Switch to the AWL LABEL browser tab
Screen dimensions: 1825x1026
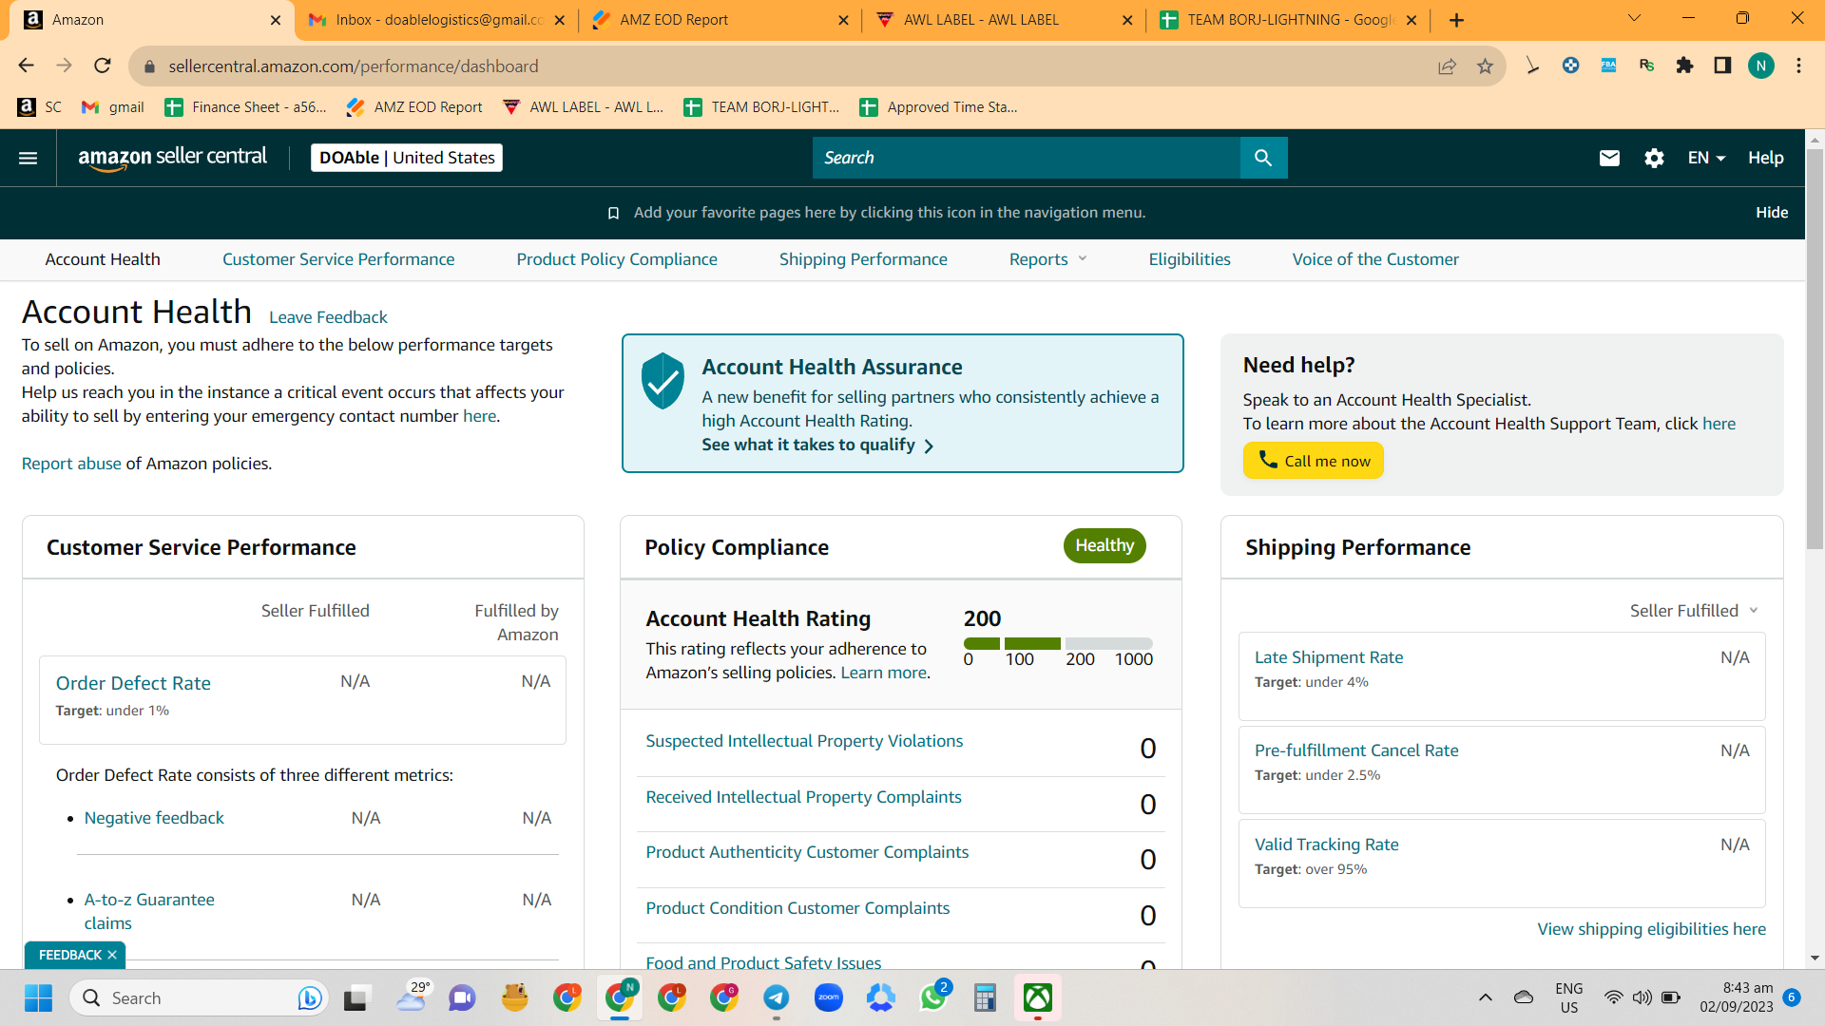coord(1005,20)
